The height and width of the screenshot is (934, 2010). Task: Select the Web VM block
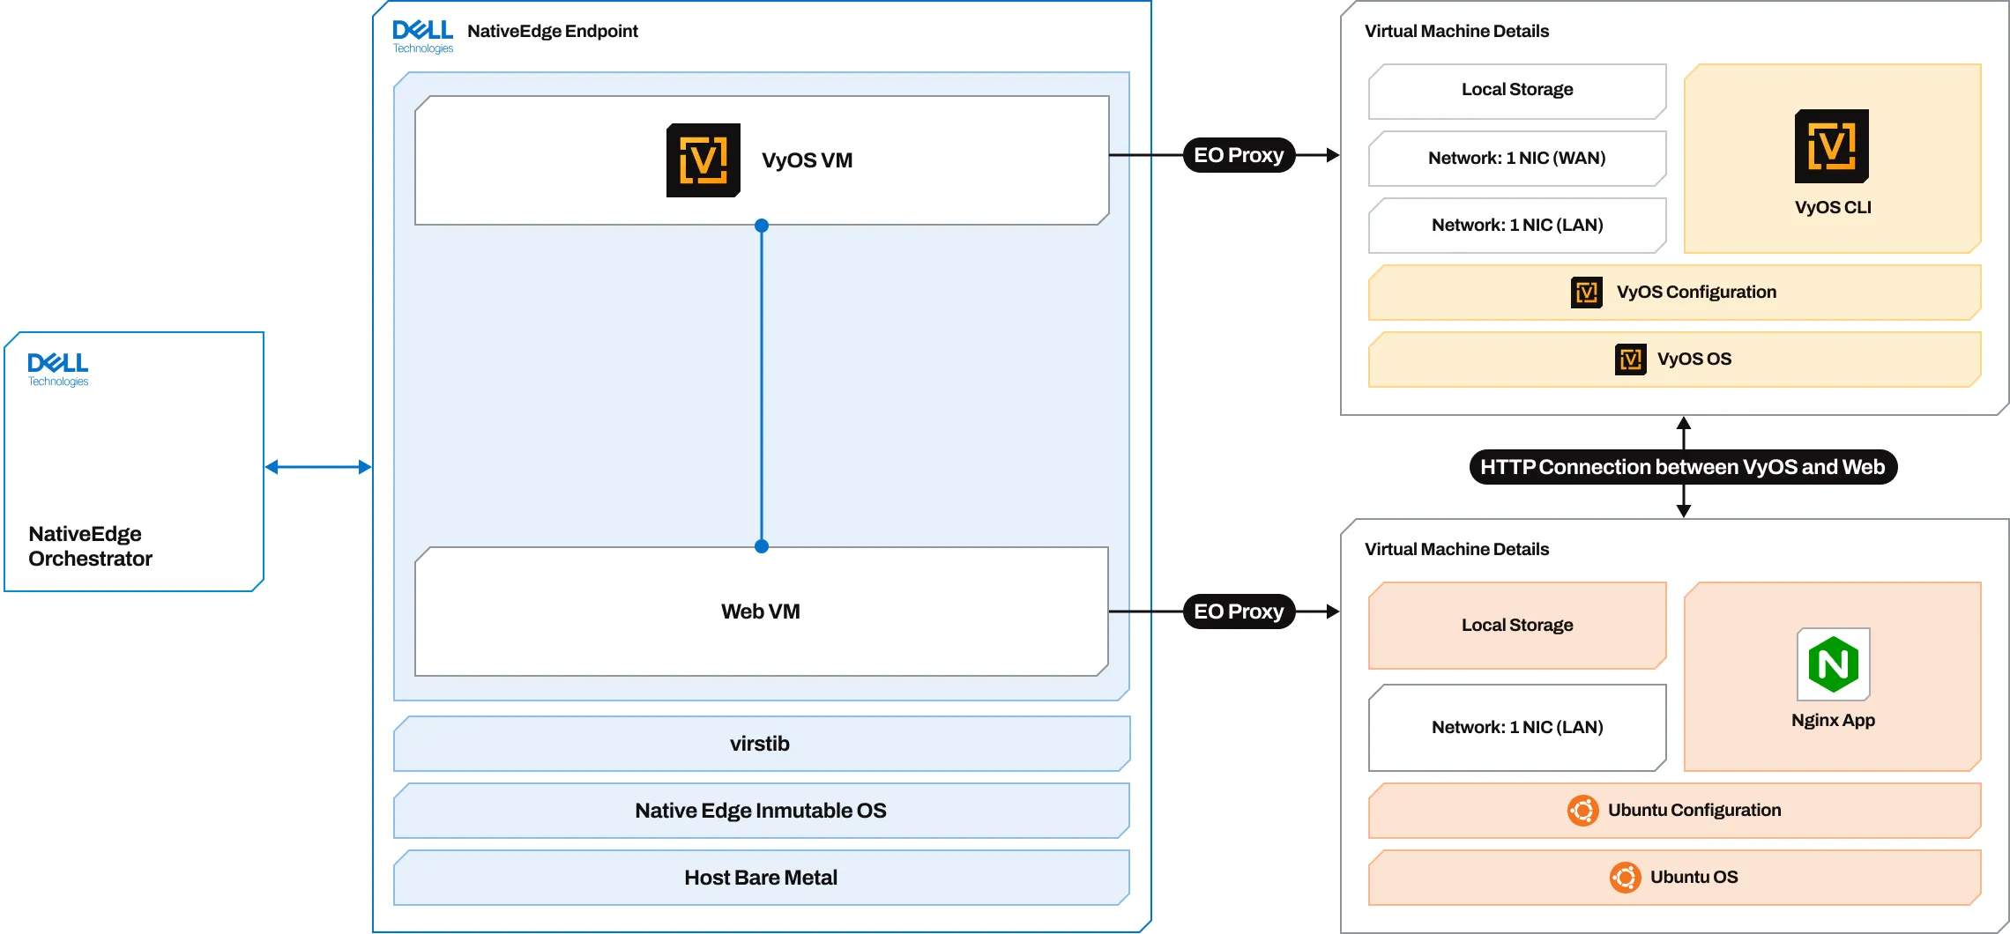[762, 612]
